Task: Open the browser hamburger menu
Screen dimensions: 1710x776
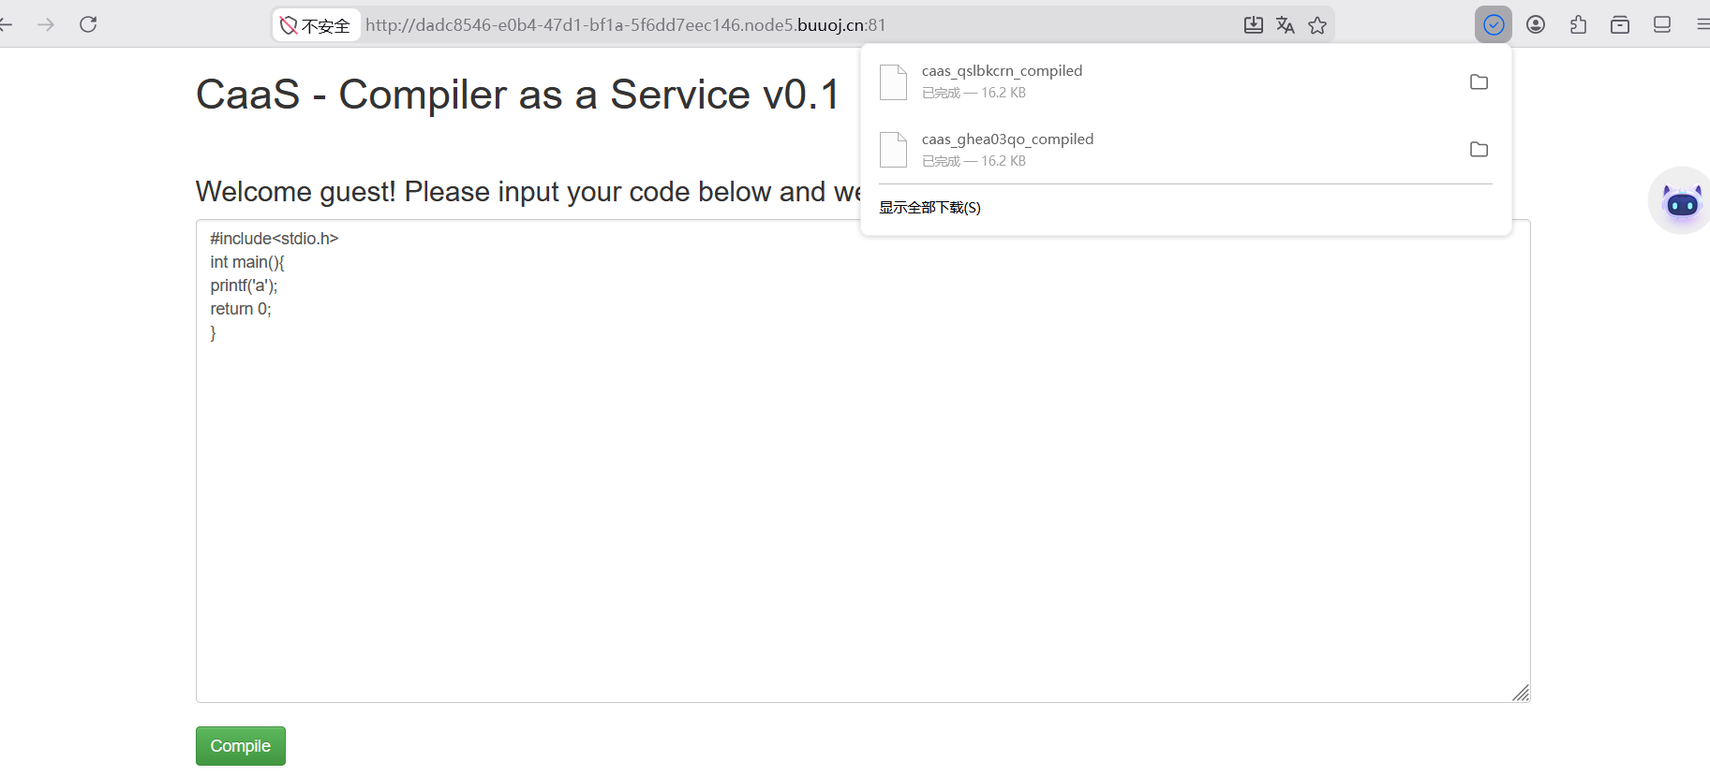Action: pos(1703,24)
